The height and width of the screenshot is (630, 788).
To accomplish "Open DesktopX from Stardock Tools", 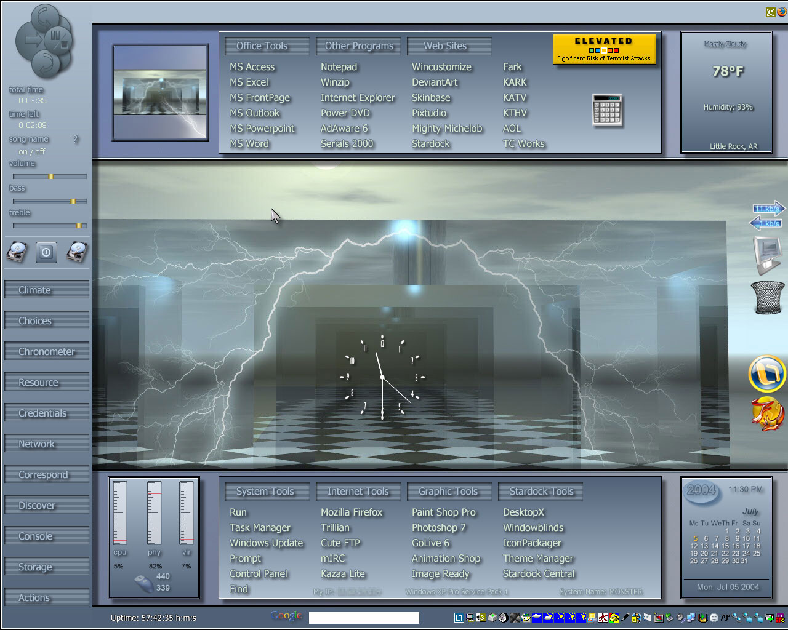I will coord(524,512).
